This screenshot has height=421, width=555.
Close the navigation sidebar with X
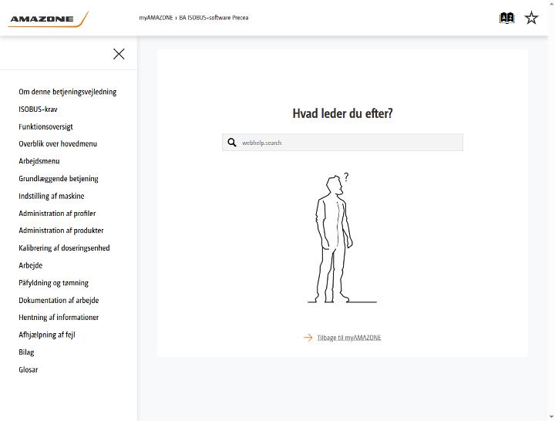coord(119,54)
